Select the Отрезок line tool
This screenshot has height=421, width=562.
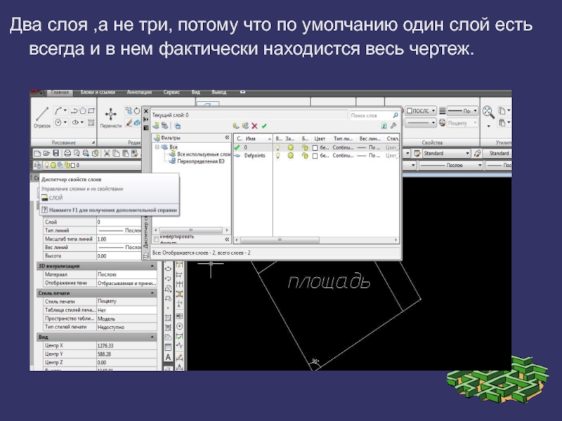point(42,117)
